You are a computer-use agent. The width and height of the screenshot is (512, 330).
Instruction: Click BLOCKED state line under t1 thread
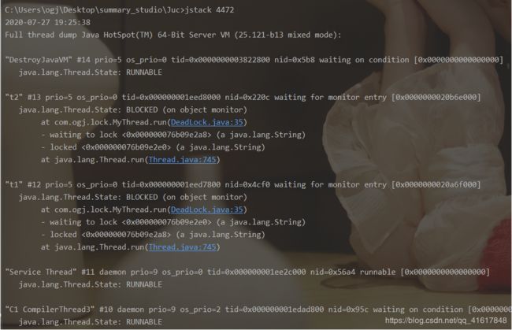coord(133,197)
